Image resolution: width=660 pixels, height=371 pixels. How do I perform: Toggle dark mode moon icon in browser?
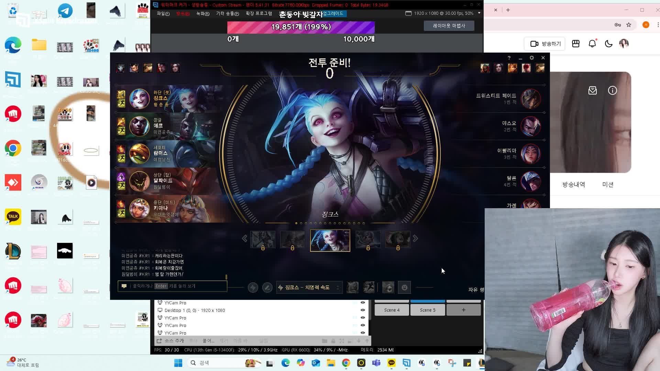pyautogui.click(x=608, y=44)
